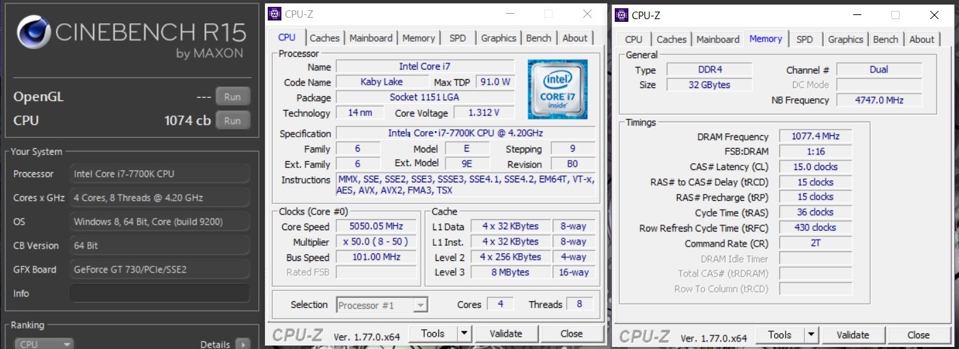The height and width of the screenshot is (349, 959).
Task: Click Validate in the right CPU-Z window
Action: point(852,335)
